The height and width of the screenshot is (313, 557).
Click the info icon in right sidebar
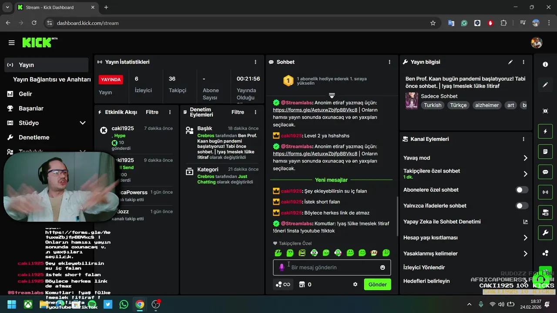click(x=545, y=64)
